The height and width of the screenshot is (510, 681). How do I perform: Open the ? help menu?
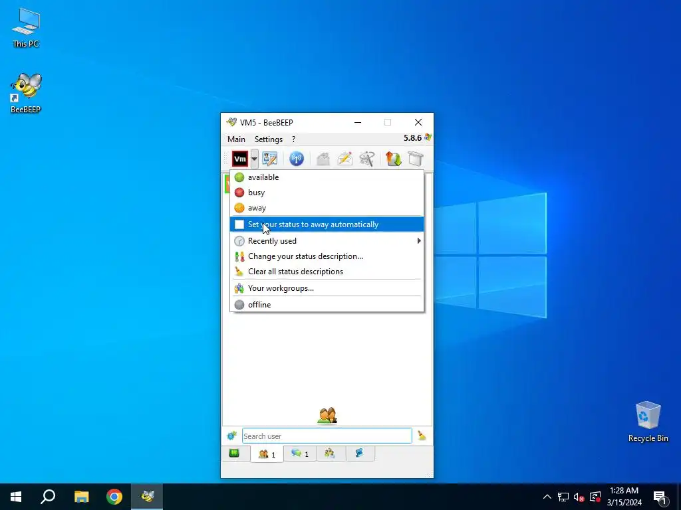pos(293,139)
